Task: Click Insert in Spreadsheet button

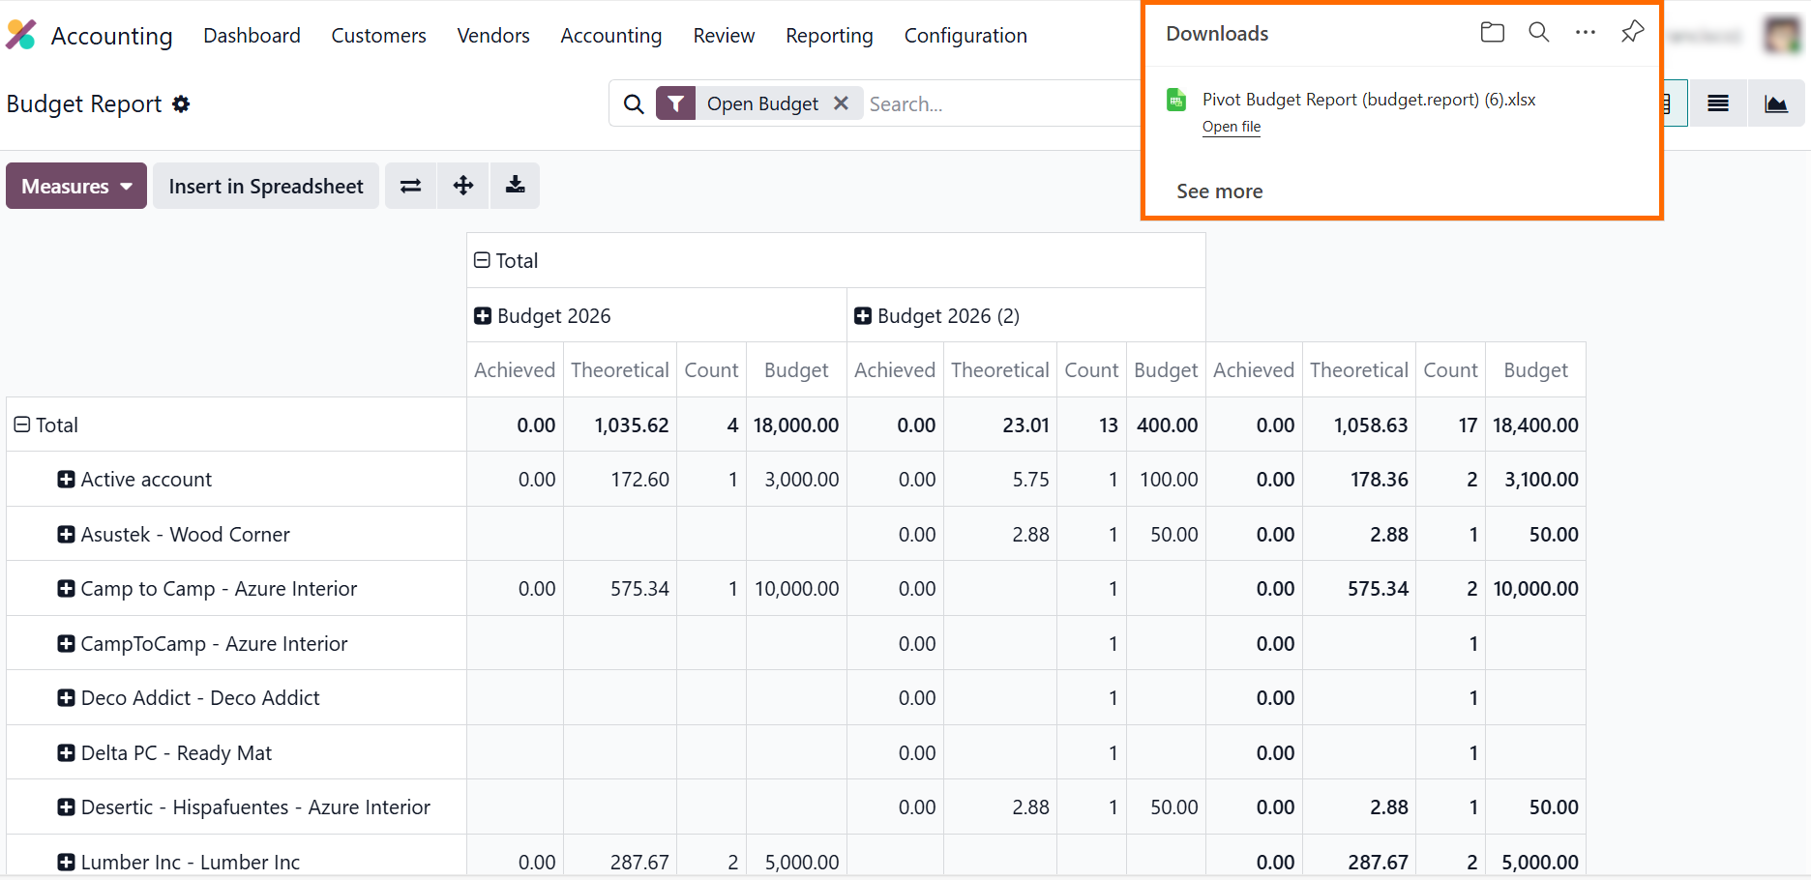Action: pyautogui.click(x=266, y=186)
